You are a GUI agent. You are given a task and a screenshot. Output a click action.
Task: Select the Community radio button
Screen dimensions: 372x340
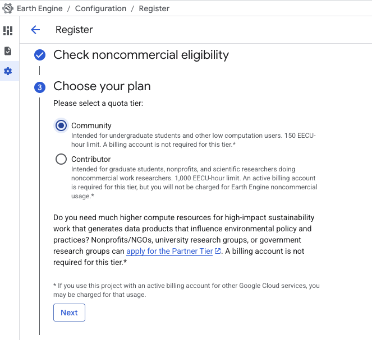point(61,125)
